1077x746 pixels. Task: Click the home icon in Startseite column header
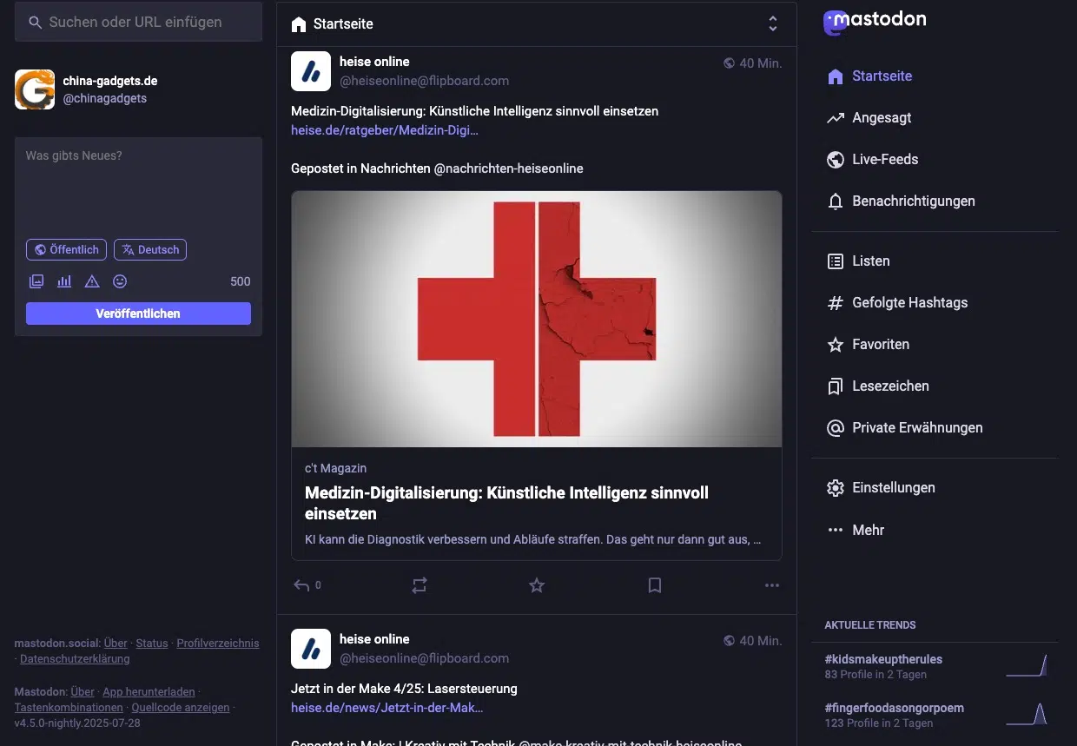click(x=299, y=24)
